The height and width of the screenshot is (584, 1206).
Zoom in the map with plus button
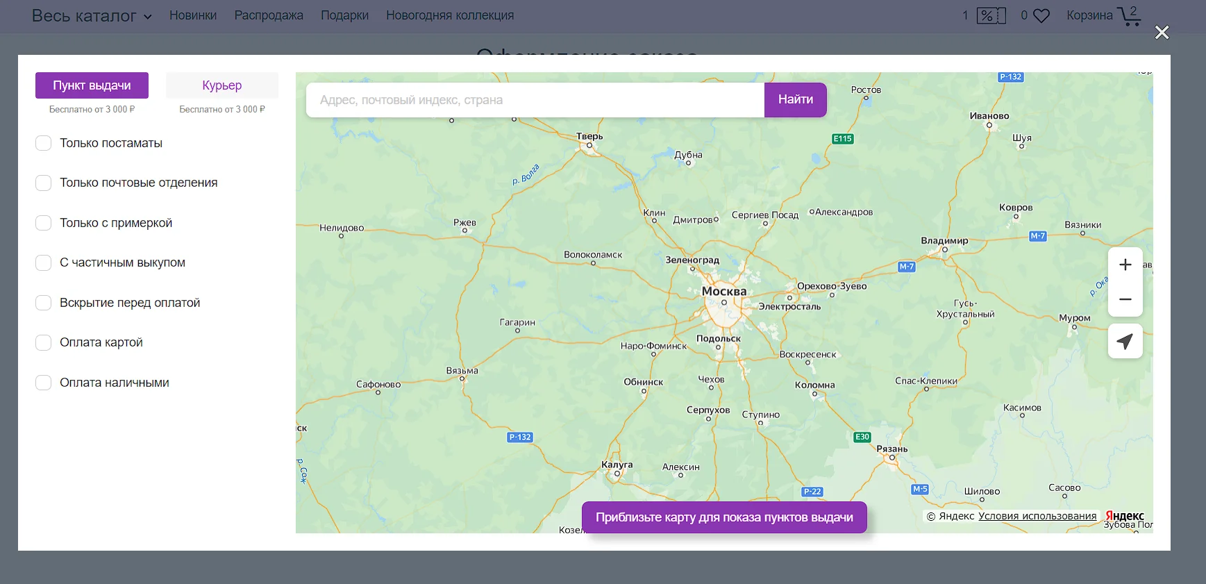[1125, 265]
